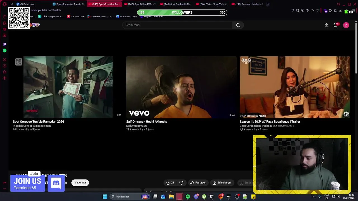Viewport: 358px width, 201px height.
Task: Switch to the Facebook tab
Action: [x=33, y=4]
